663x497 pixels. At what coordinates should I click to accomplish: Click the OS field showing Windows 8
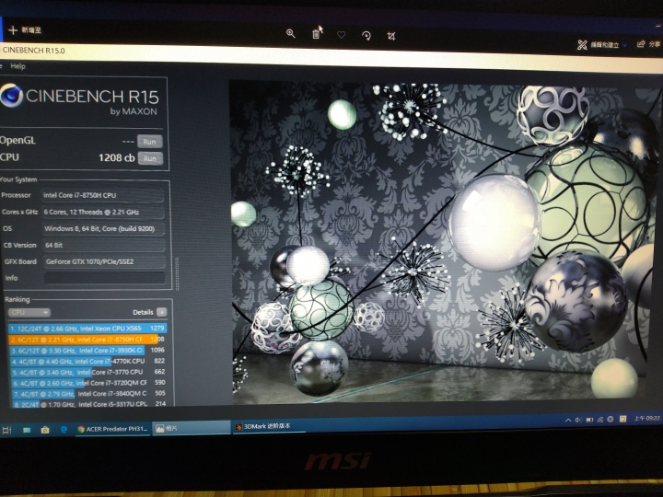pyautogui.click(x=103, y=228)
